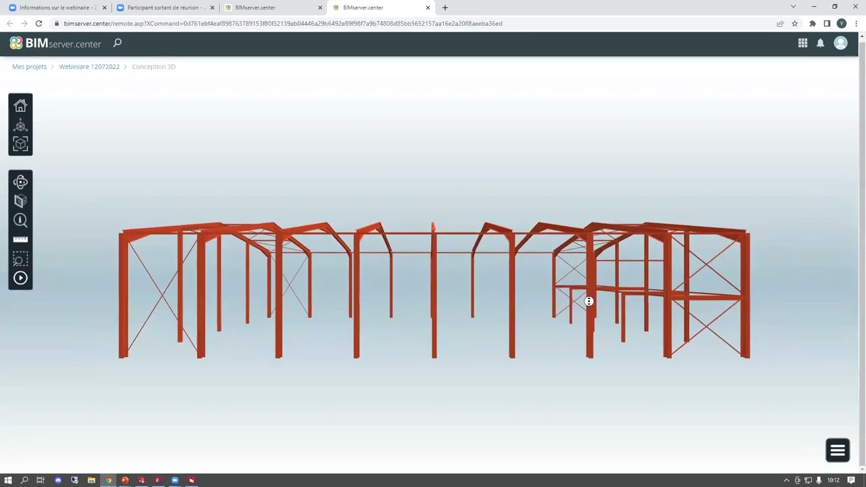Screen dimensions: 866x487
Task: Open the BIMserver apps grid
Action: 802,43
